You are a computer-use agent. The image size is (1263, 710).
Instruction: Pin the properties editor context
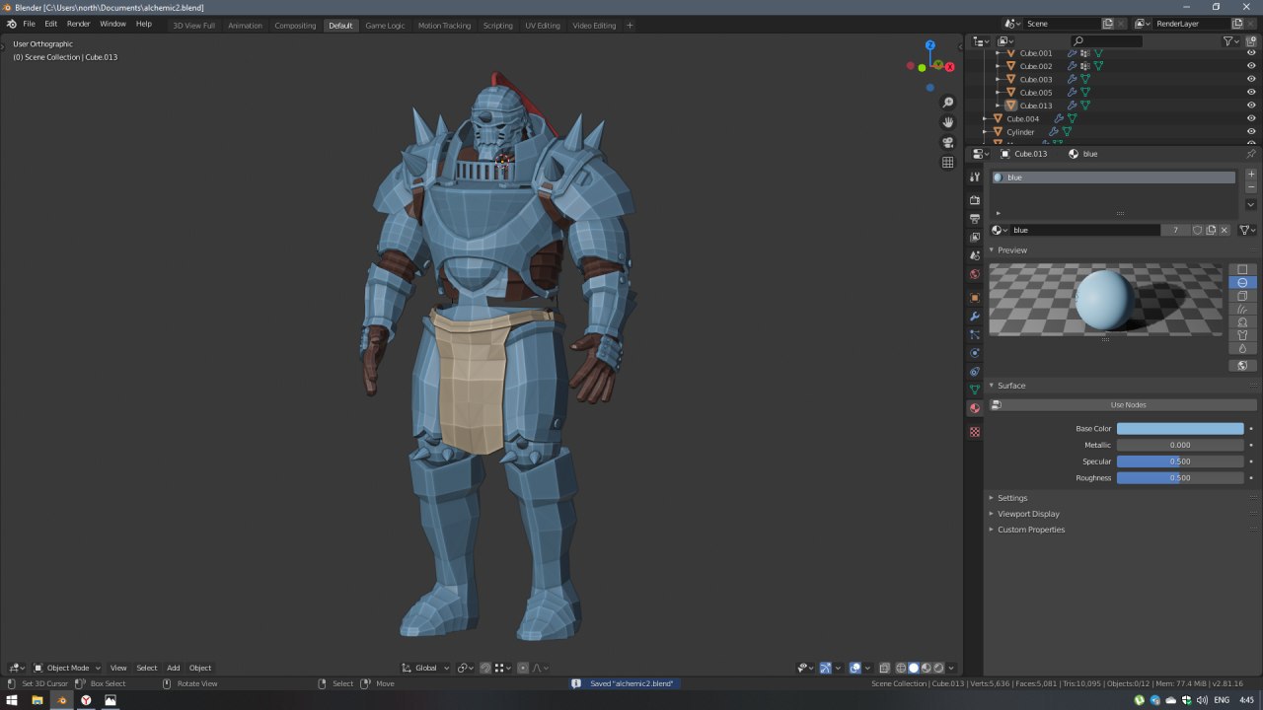1251,154
